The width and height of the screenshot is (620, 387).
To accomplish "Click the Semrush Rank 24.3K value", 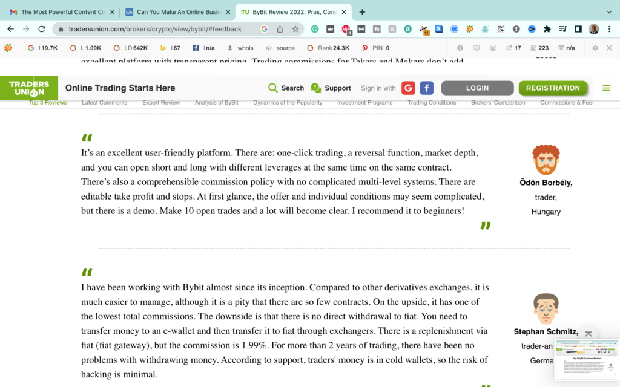I will (328, 48).
